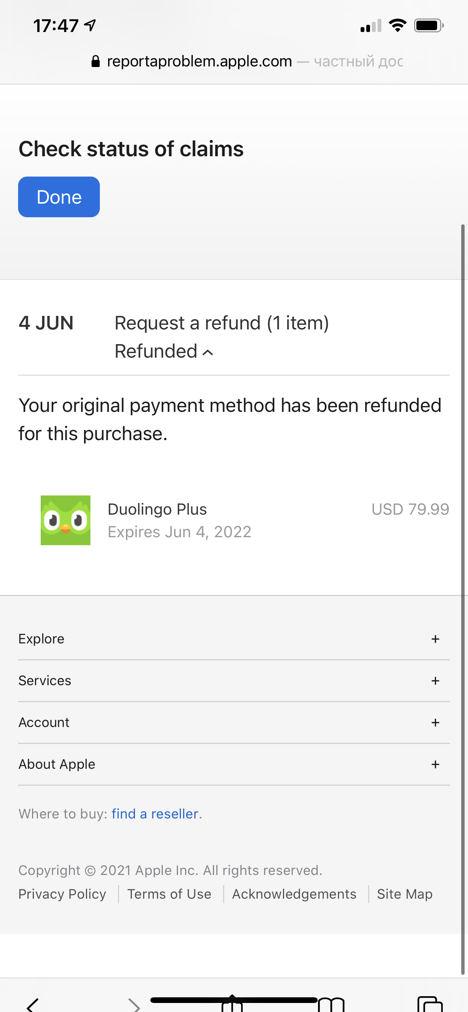Open the Privacy Policy link
The width and height of the screenshot is (468, 1012).
(62, 894)
